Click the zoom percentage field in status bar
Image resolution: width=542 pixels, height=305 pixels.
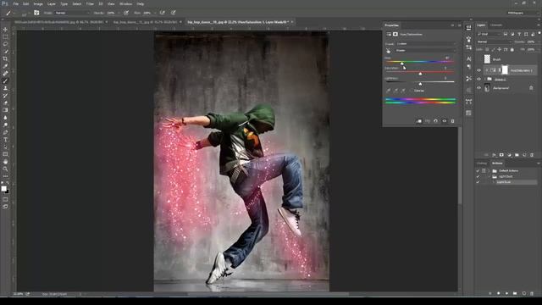tap(18, 294)
